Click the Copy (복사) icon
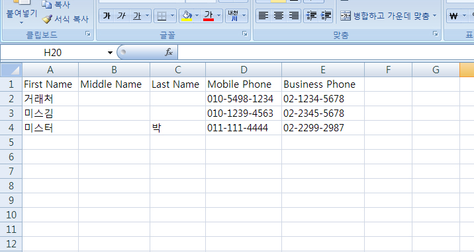The width and height of the screenshot is (474, 252). tap(46, 5)
